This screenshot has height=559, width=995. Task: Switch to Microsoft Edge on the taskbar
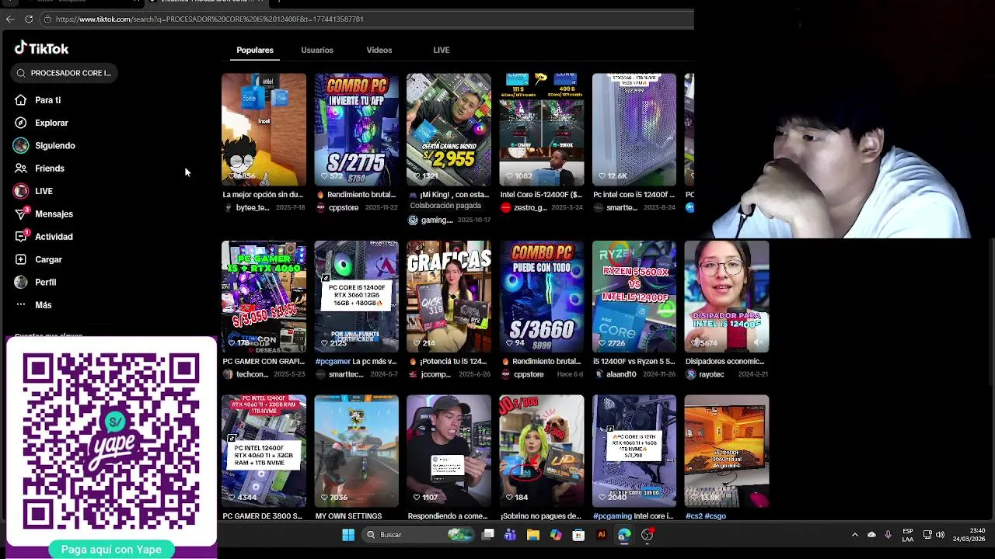point(624,535)
